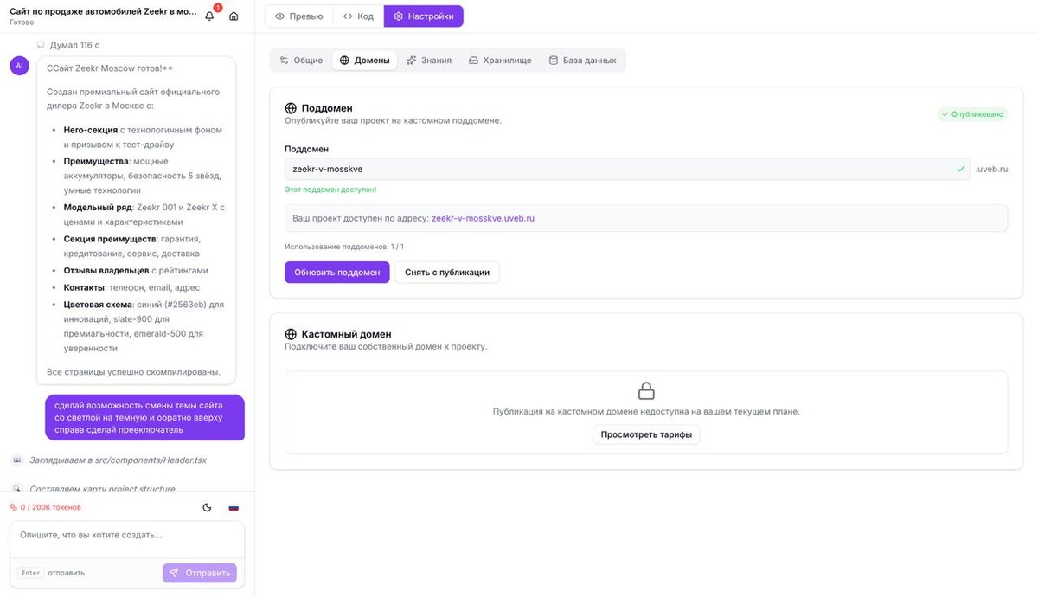Open the Знания settings tab

pyautogui.click(x=429, y=61)
